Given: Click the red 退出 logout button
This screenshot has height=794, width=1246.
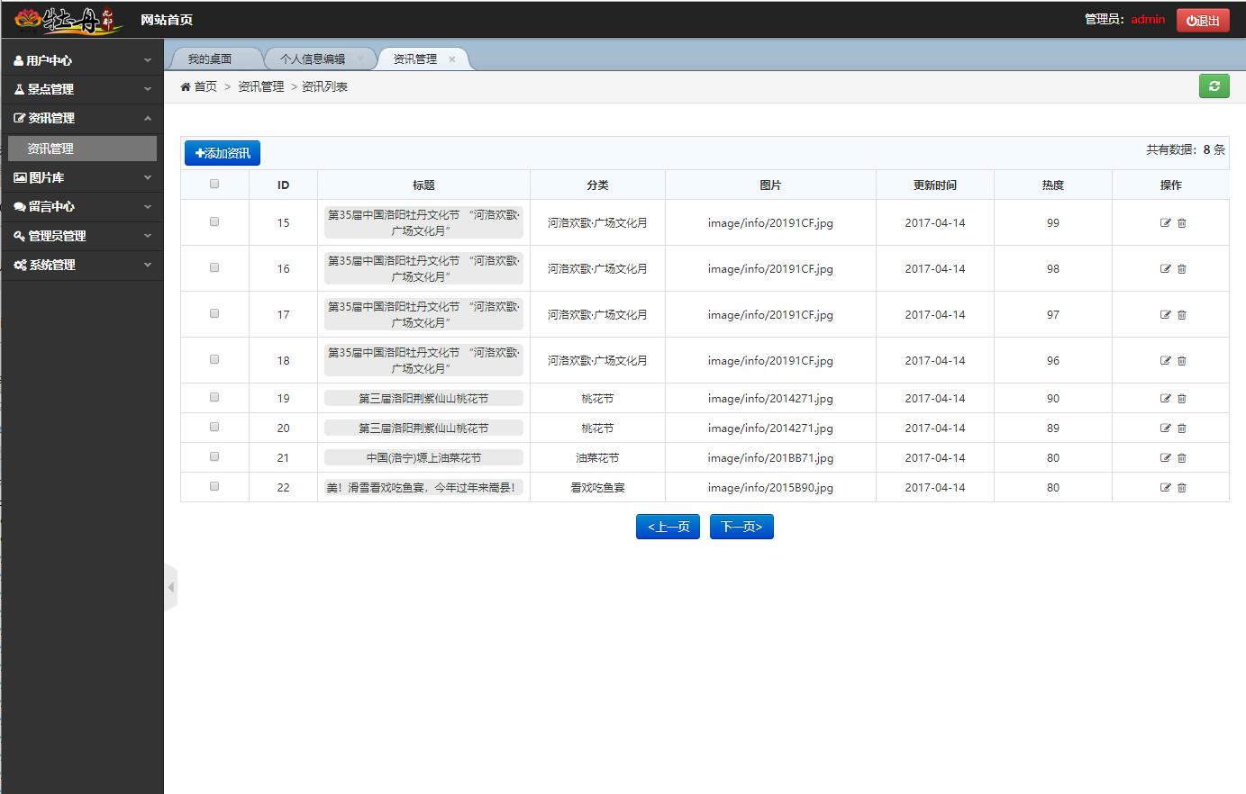Looking at the screenshot, I should 1203,18.
